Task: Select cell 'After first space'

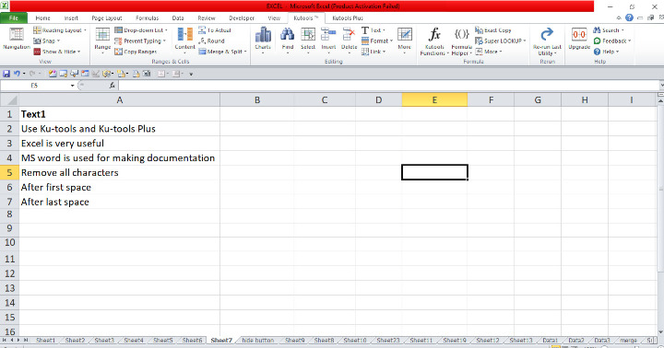Action: pyautogui.click(x=119, y=187)
